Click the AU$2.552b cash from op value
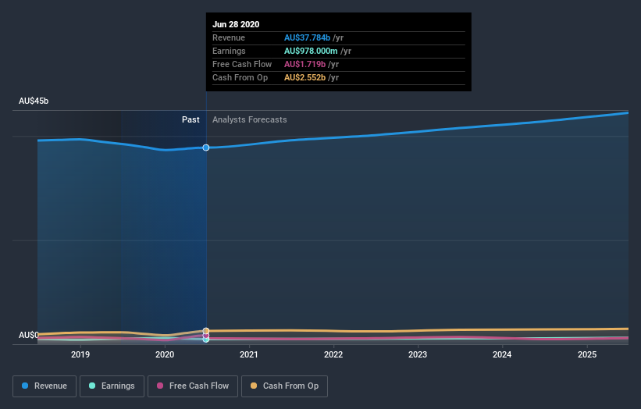This screenshot has width=641, height=409. click(305, 77)
